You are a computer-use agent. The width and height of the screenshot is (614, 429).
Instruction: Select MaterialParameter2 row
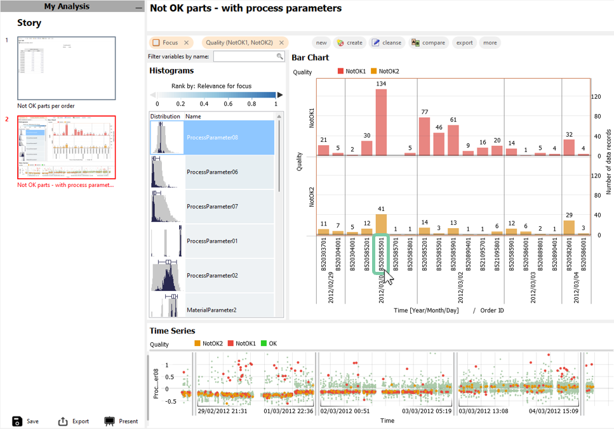(x=212, y=305)
